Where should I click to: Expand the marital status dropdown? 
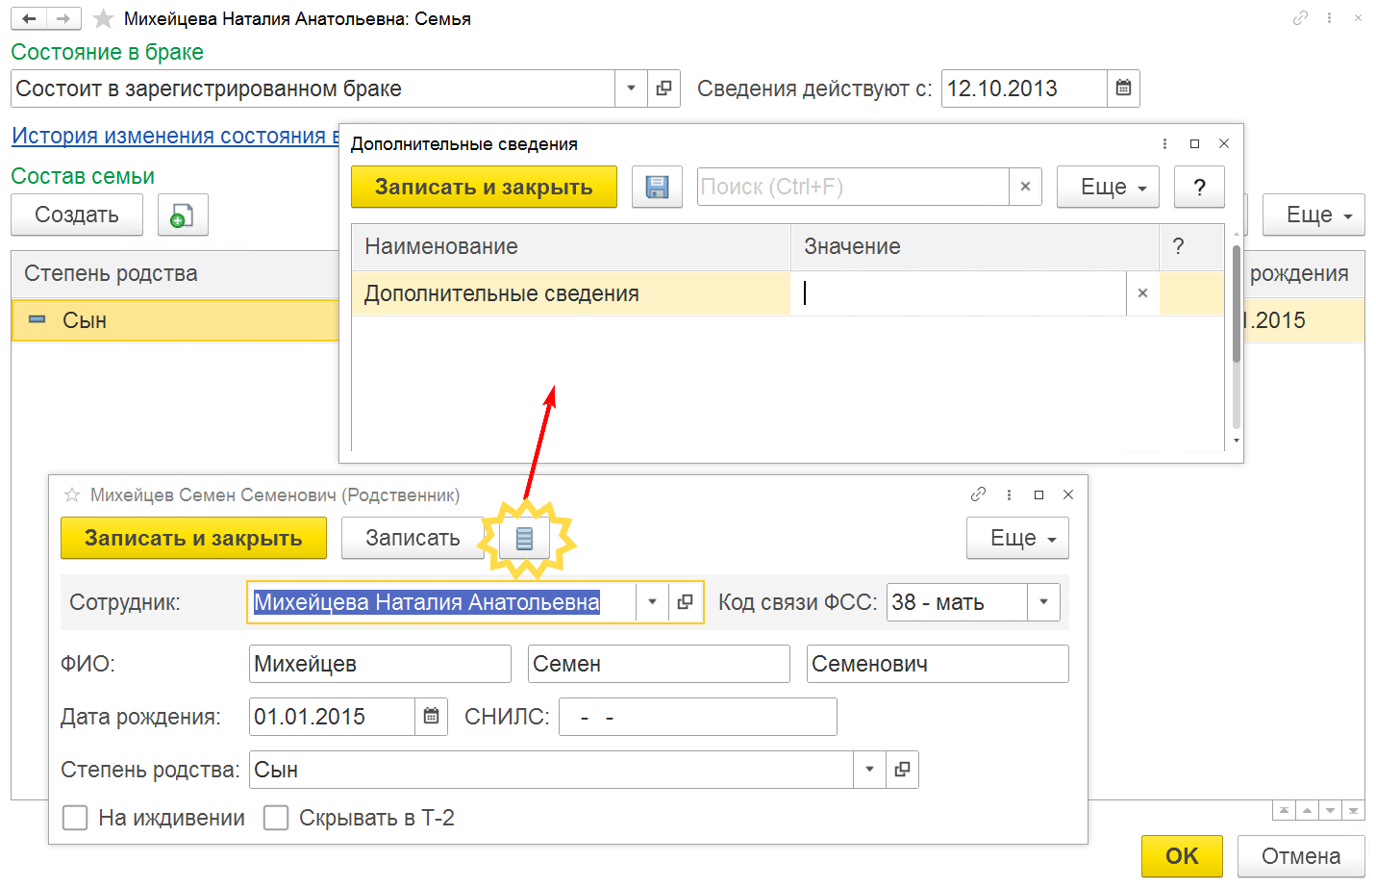[x=631, y=89]
